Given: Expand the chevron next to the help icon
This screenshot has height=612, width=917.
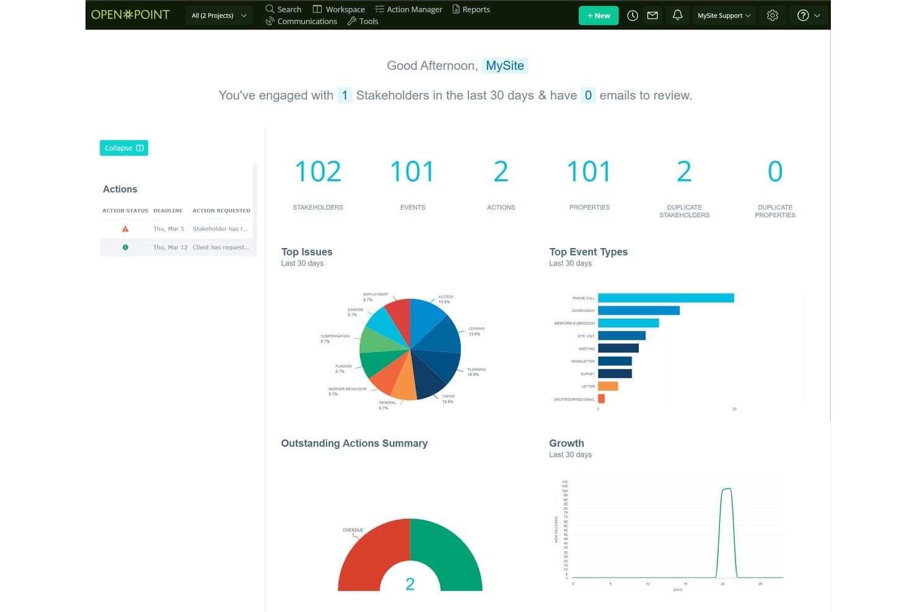Looking at the screenshot, I should (817, 16).
